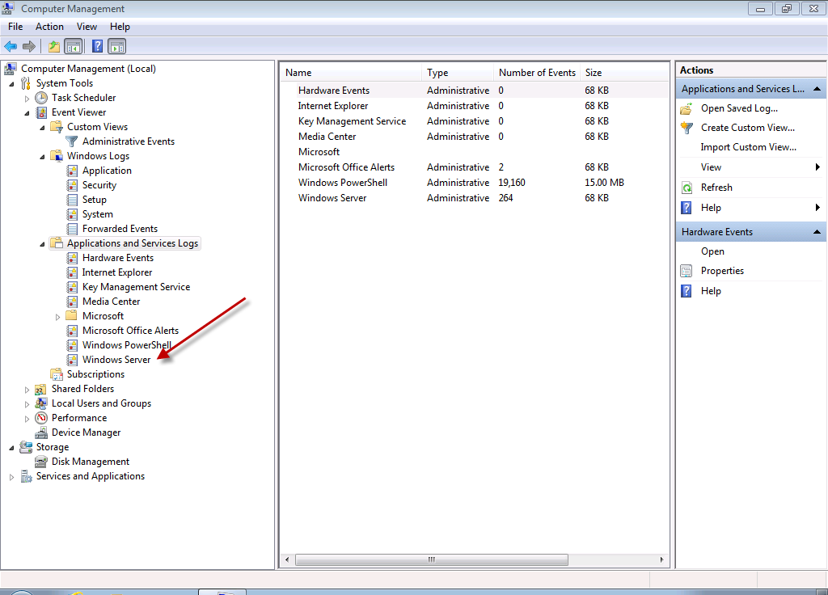Click the Task Scheduler clock icon
The height and width of the screenshot is (595, 828).
pyautogui.click(x=41, y=98)
